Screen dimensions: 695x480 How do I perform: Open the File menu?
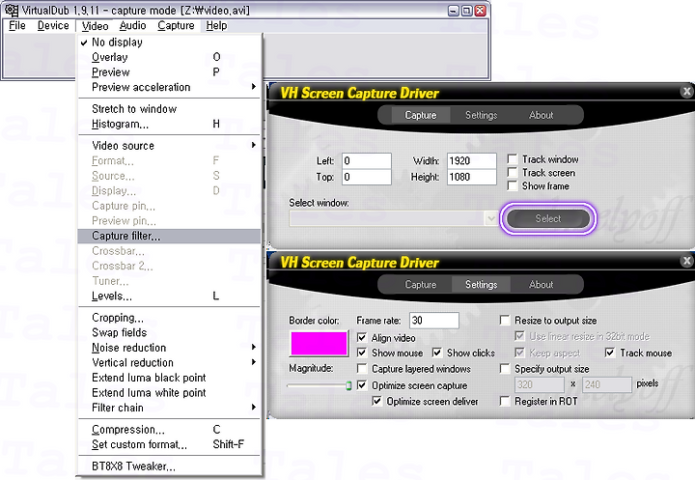[x=16, y=26]
